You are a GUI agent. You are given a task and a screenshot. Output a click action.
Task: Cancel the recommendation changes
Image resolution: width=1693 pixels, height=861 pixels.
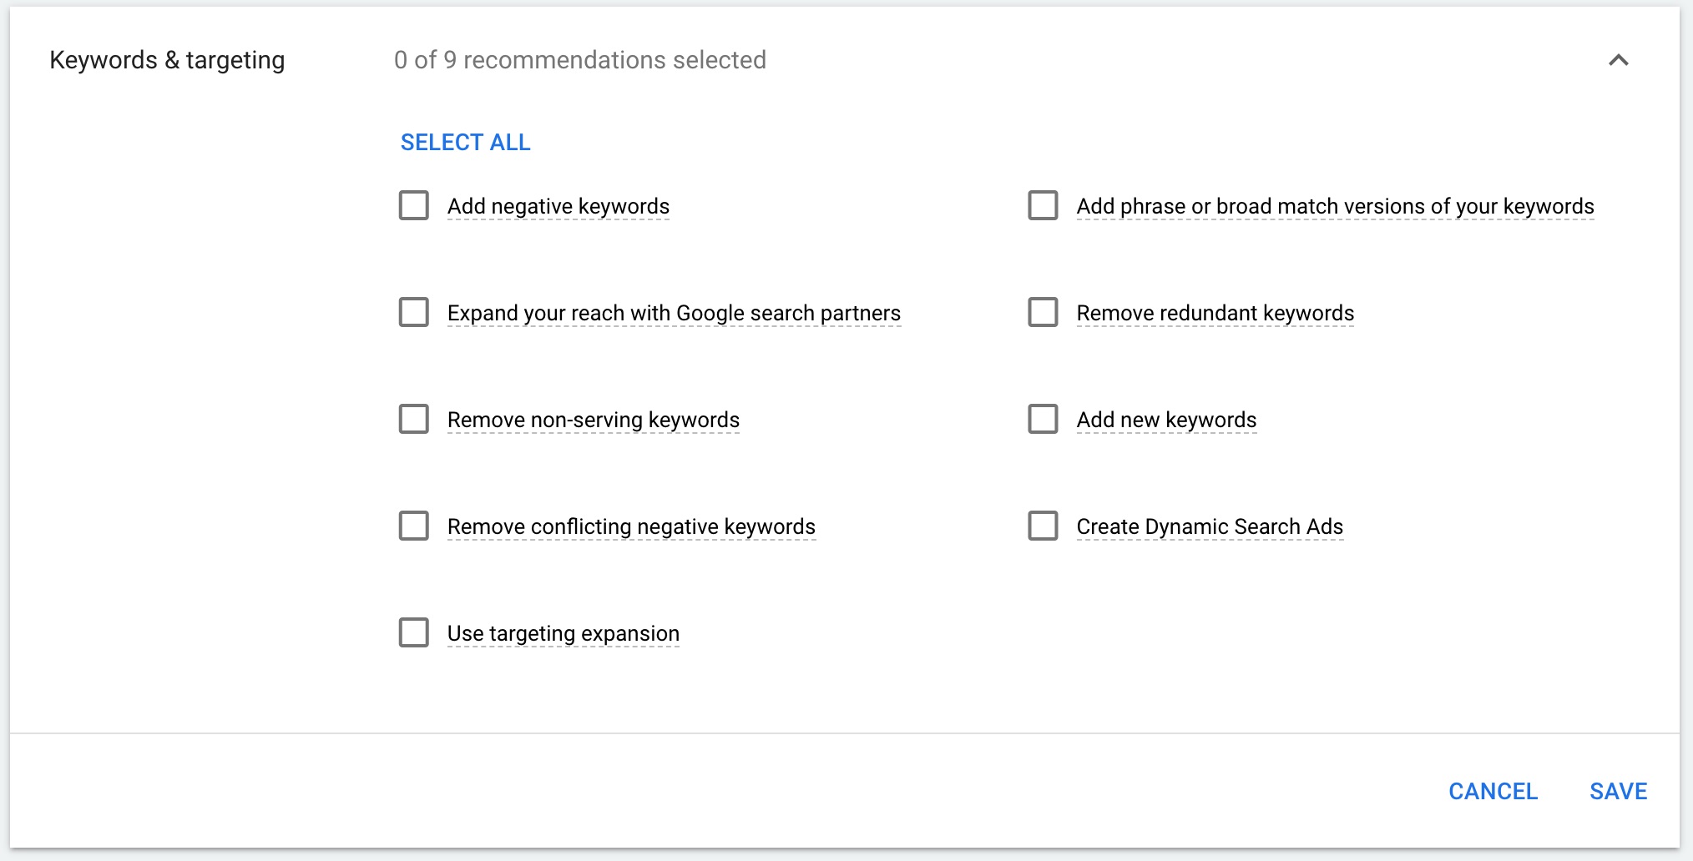1493,792
